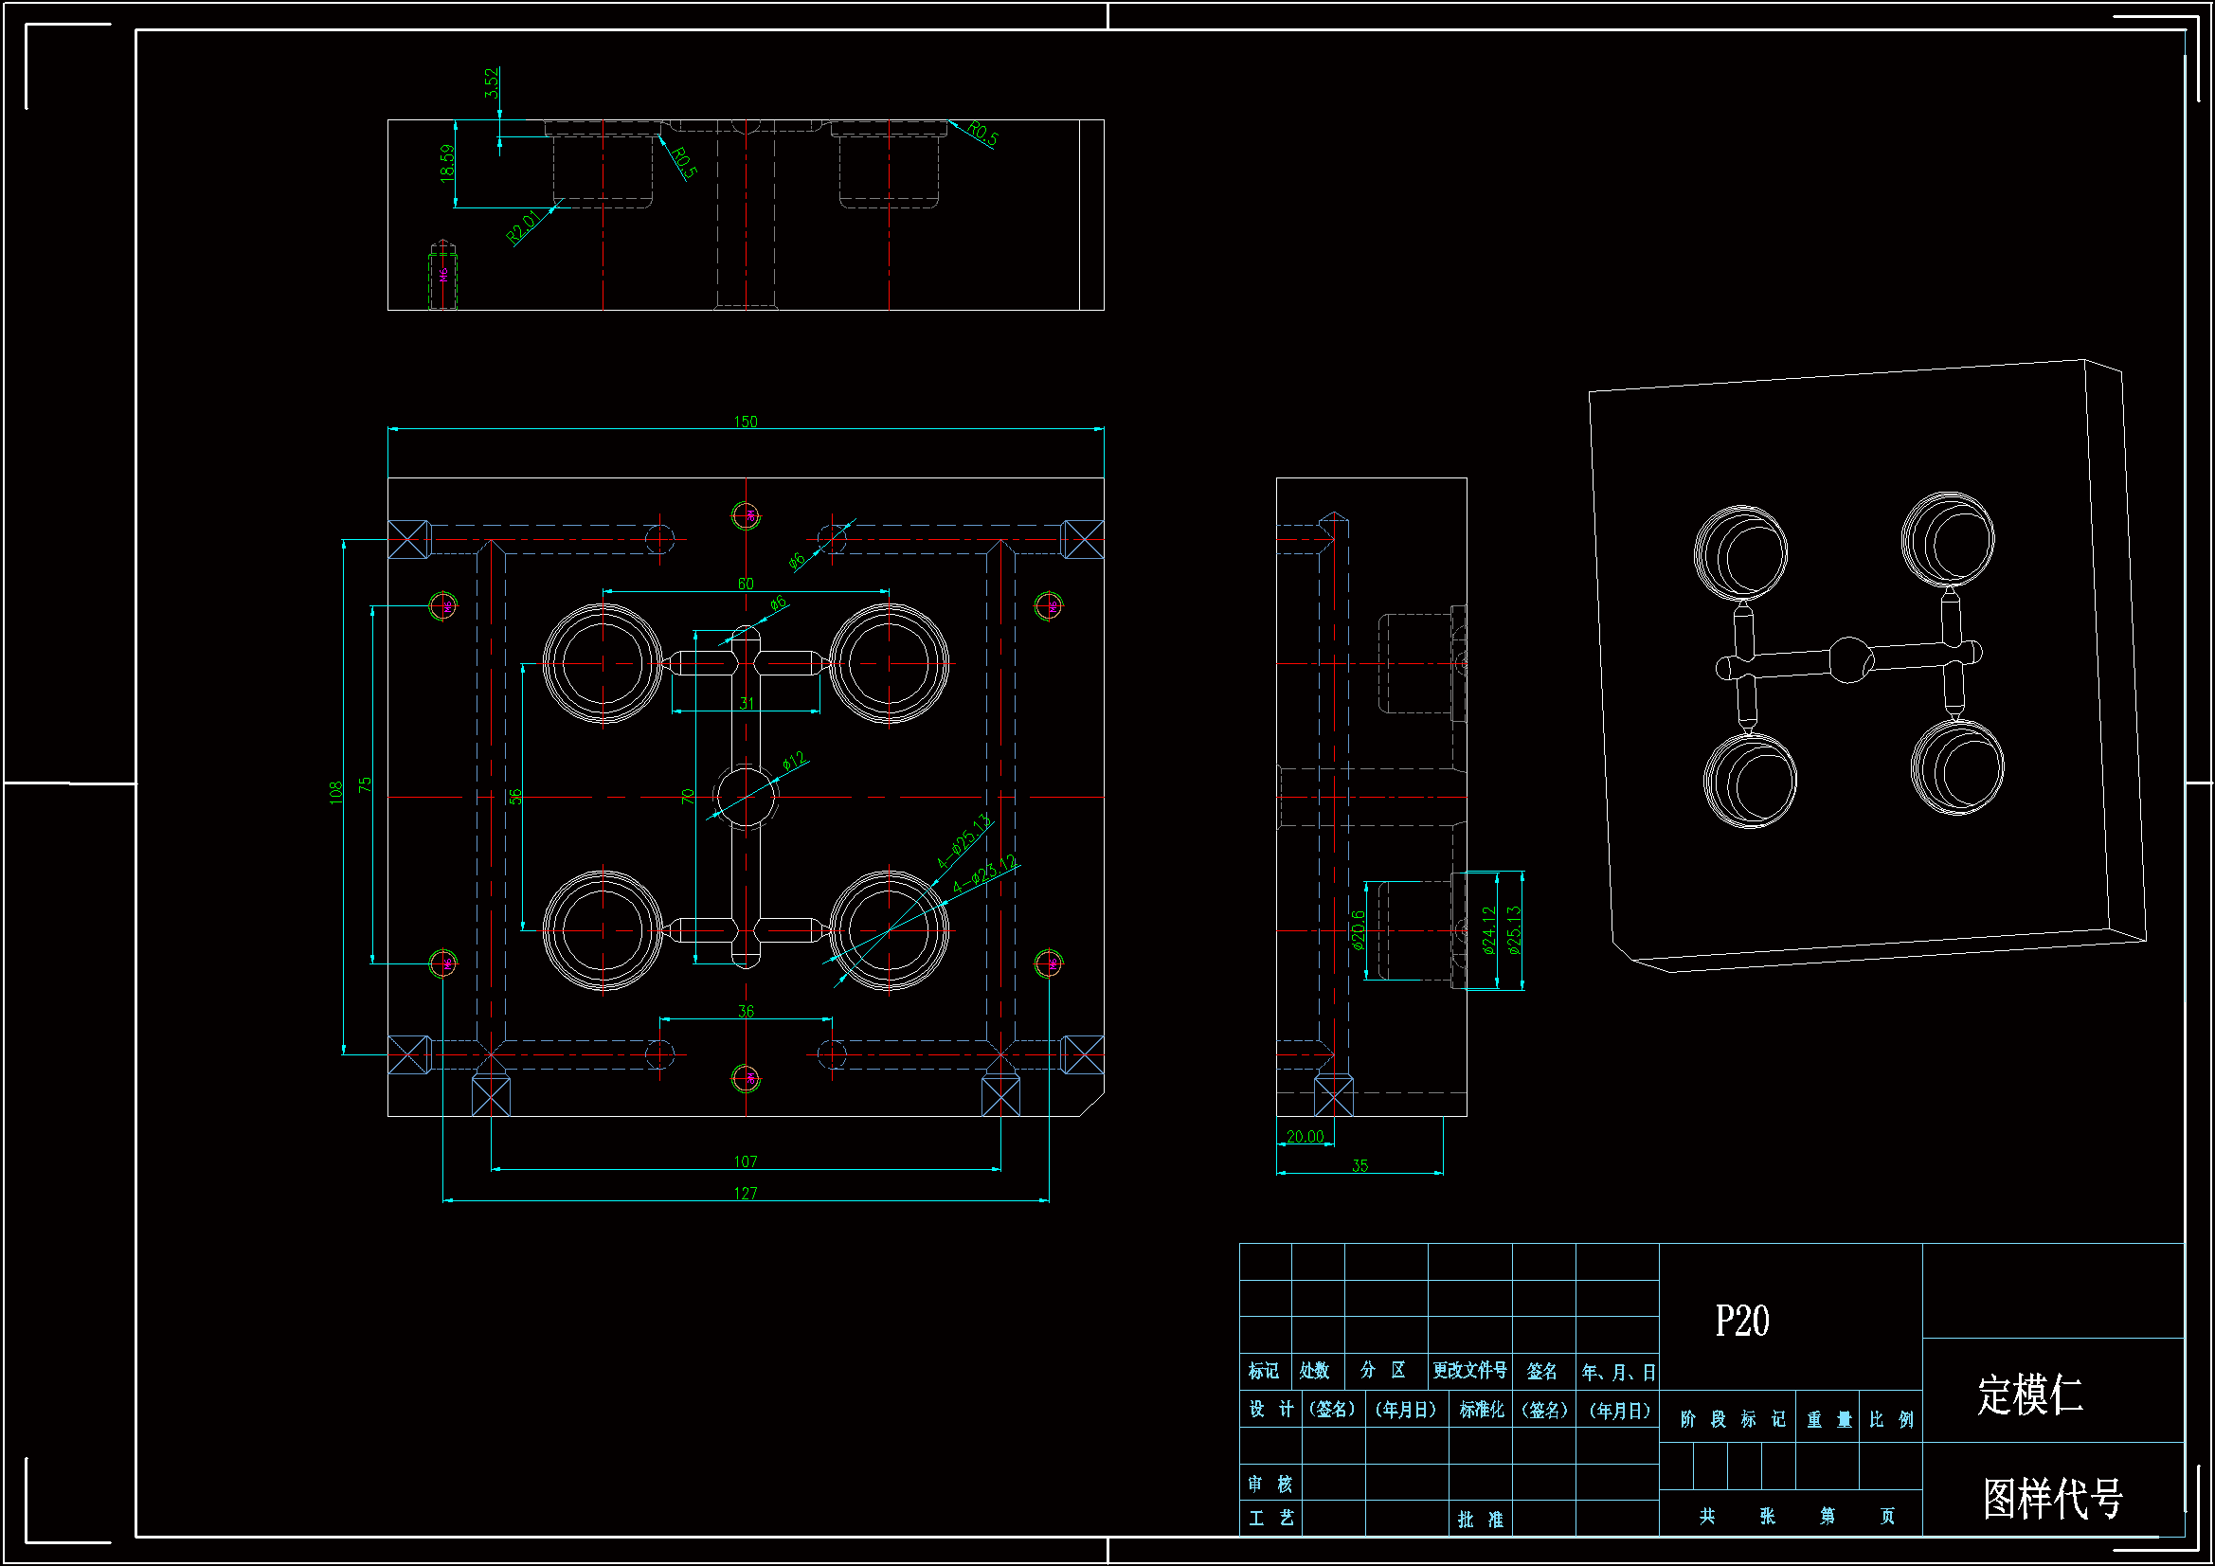
Task: Select the 20.00 dimension in side view
Action: click(x=1305, y=1137)
